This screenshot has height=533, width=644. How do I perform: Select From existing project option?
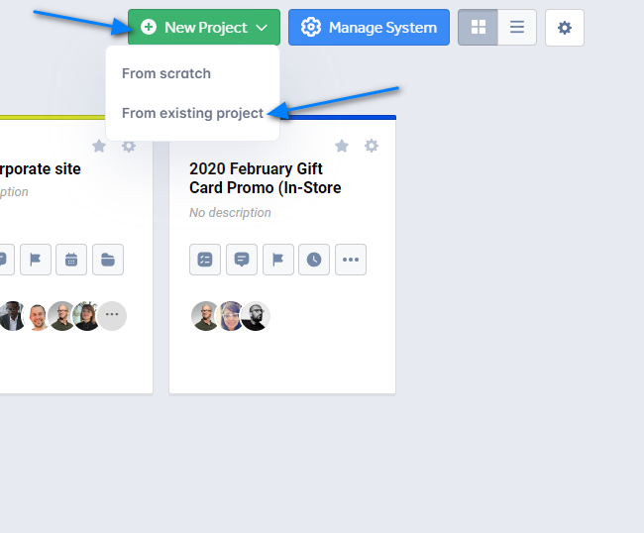click(192, 113)
